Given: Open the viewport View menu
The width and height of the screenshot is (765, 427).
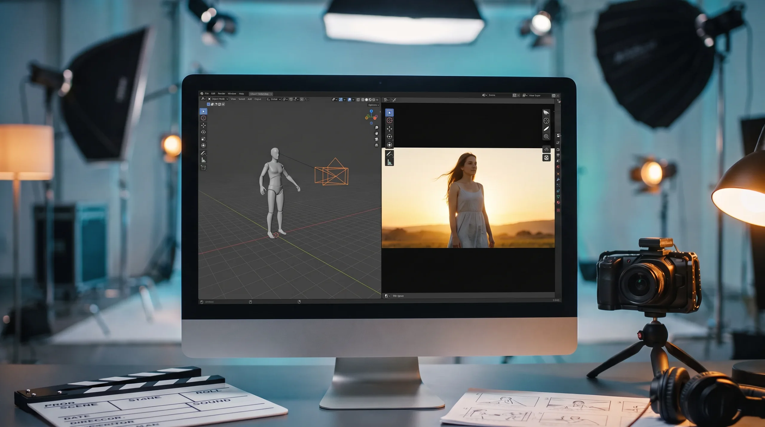Looking at the screenshot, I should (x=233, y=99).
